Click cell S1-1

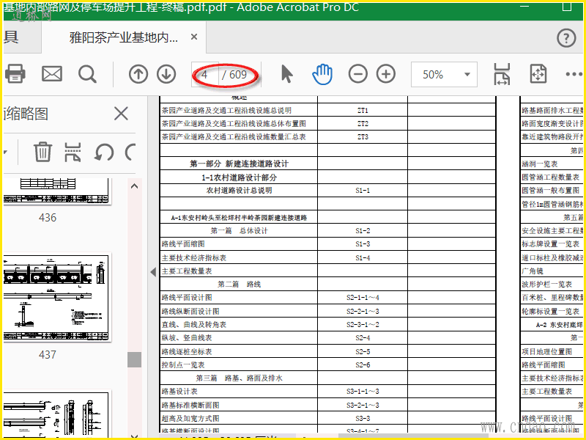[x=363, y=191]
